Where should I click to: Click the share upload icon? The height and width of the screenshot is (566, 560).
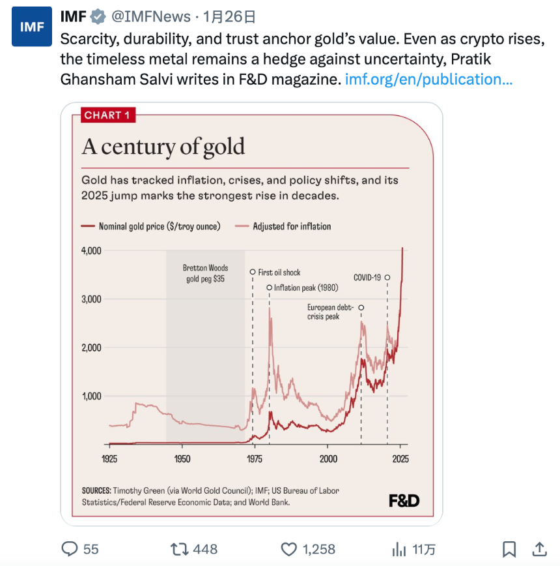[x=541, y=549]
